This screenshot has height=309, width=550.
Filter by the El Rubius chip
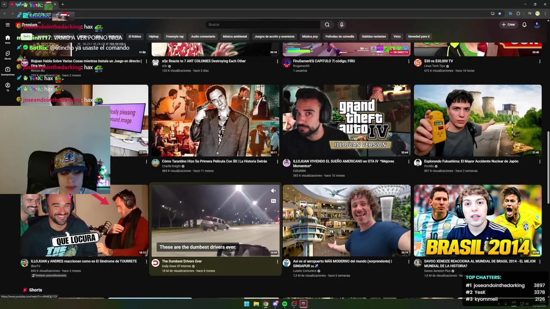[135, 36]
